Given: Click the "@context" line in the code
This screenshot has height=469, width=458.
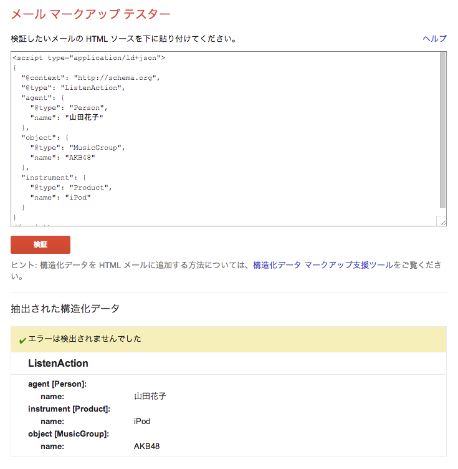Looking at the screenshot, I should pyautogui.click(x=90, y=78).
